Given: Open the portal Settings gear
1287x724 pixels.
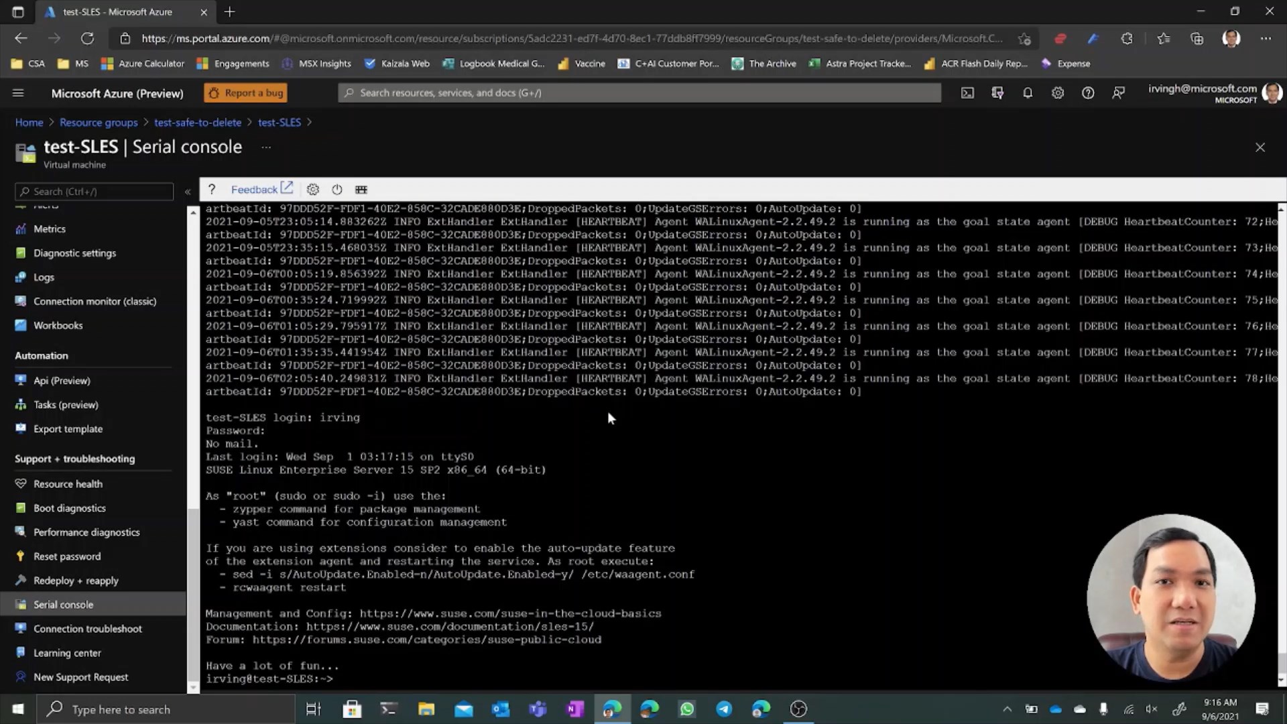Looking at the screenshot, I should pos(1058,93).
